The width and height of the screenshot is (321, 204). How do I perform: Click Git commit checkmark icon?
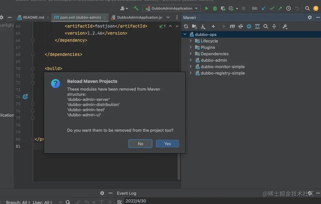pos(272,8)
